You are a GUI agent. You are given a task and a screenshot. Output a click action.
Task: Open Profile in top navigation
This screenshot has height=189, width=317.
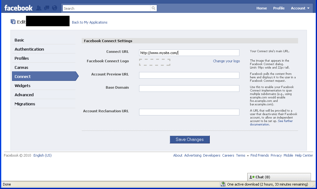coord(279,8)
